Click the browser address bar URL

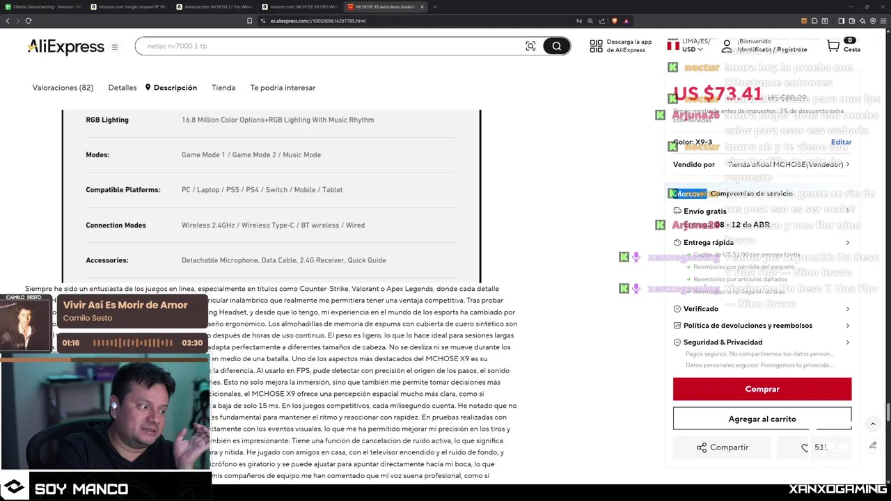(317, 21)
